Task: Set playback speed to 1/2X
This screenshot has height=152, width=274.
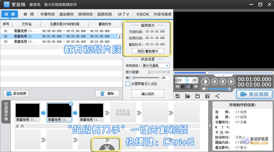Action: tap(178, 80)
